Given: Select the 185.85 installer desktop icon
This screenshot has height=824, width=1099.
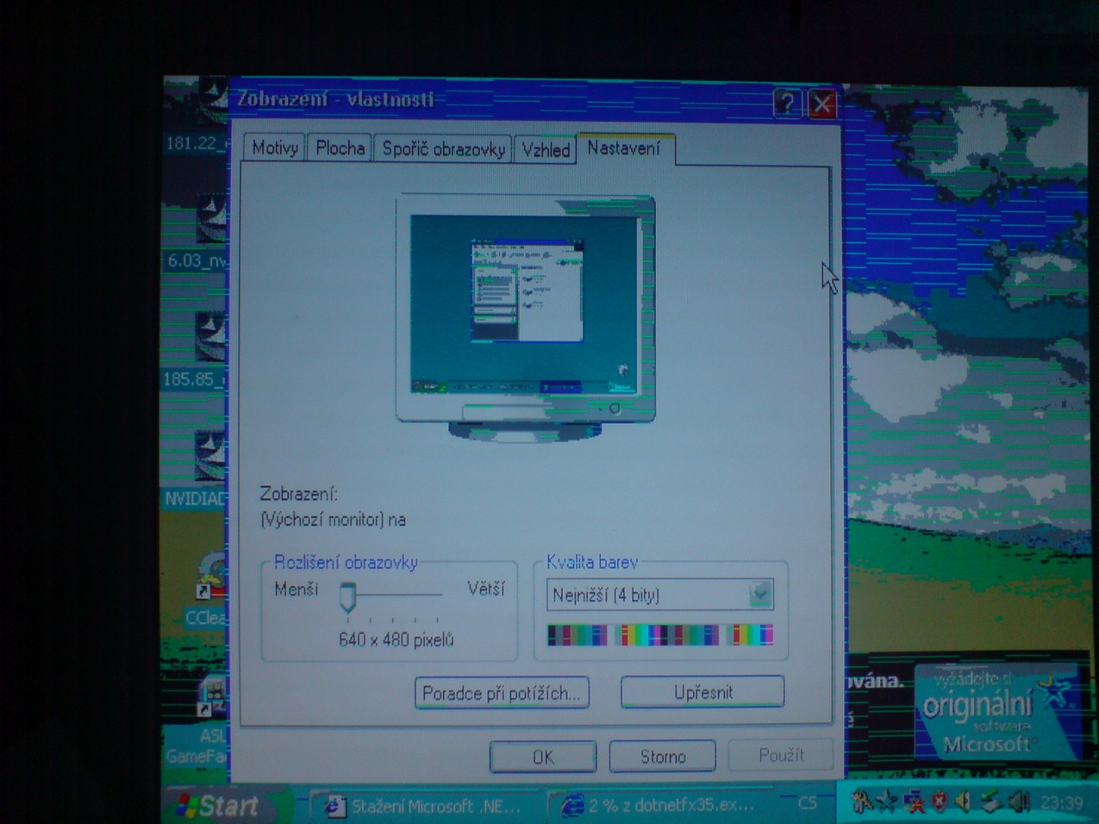Looking at the screenshot, I should pos(209,338).
